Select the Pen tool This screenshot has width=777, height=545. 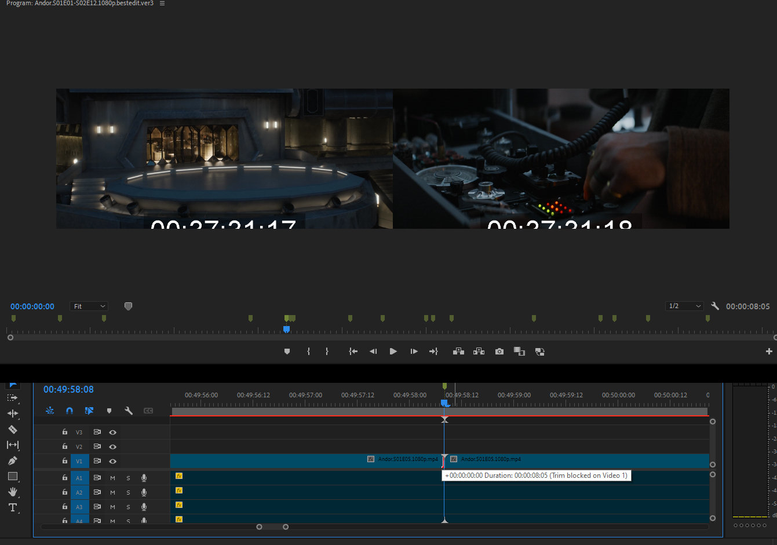tap(13, 460)
